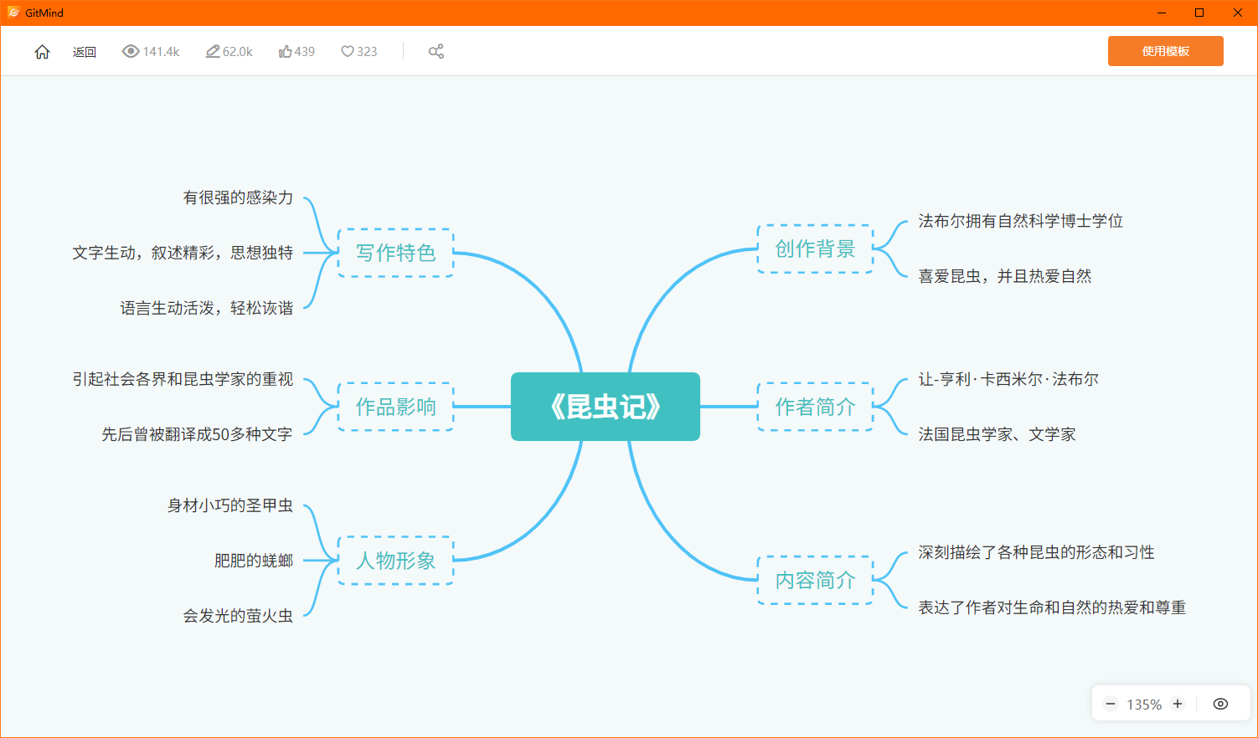Image resolution: width=1258 pixels, height=738 pixels.
Task: Zoom in using the plus icon
Action: click(x=1177, y=704)
